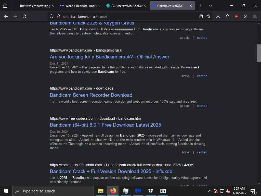Open options dots for Screen Recorder Download result
261x196 pixels.
pos(193,106)
